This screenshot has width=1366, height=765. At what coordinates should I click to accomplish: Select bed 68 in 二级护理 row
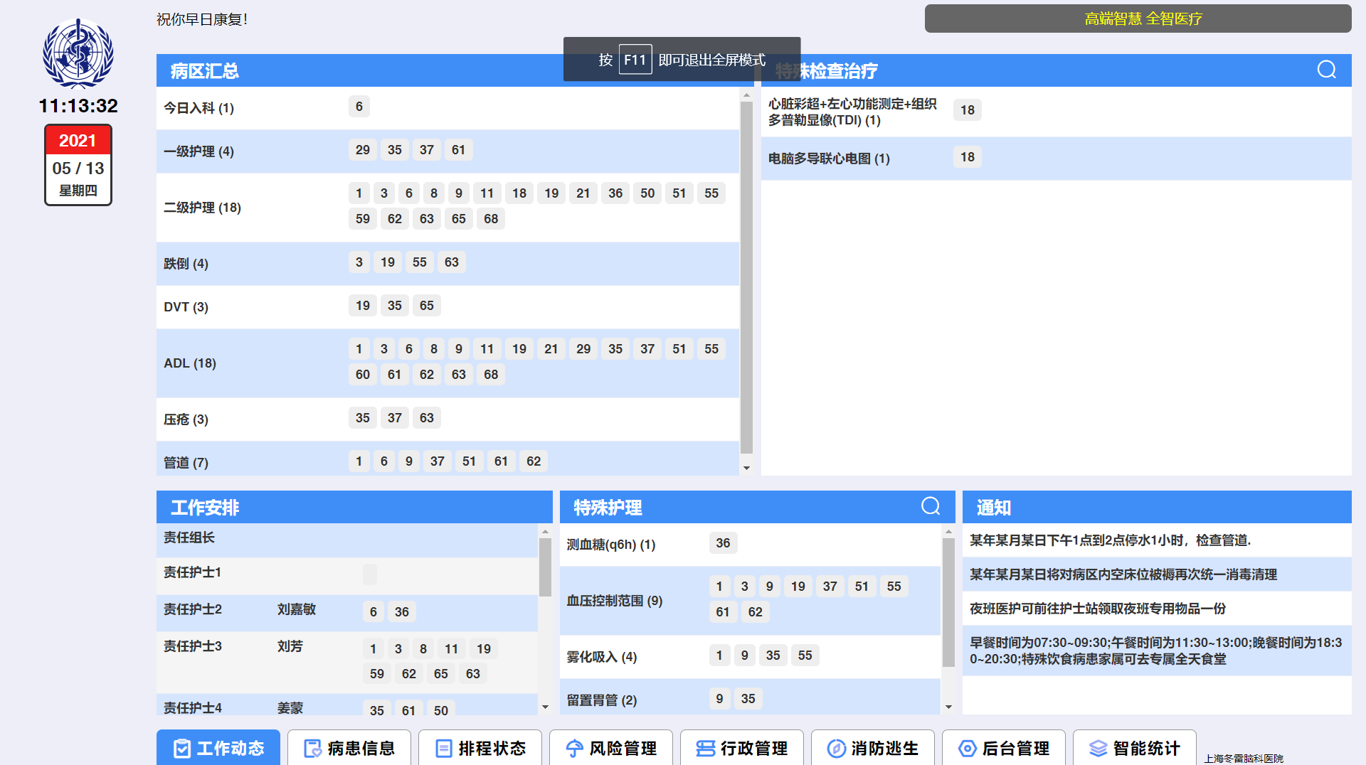coord(491,219)
